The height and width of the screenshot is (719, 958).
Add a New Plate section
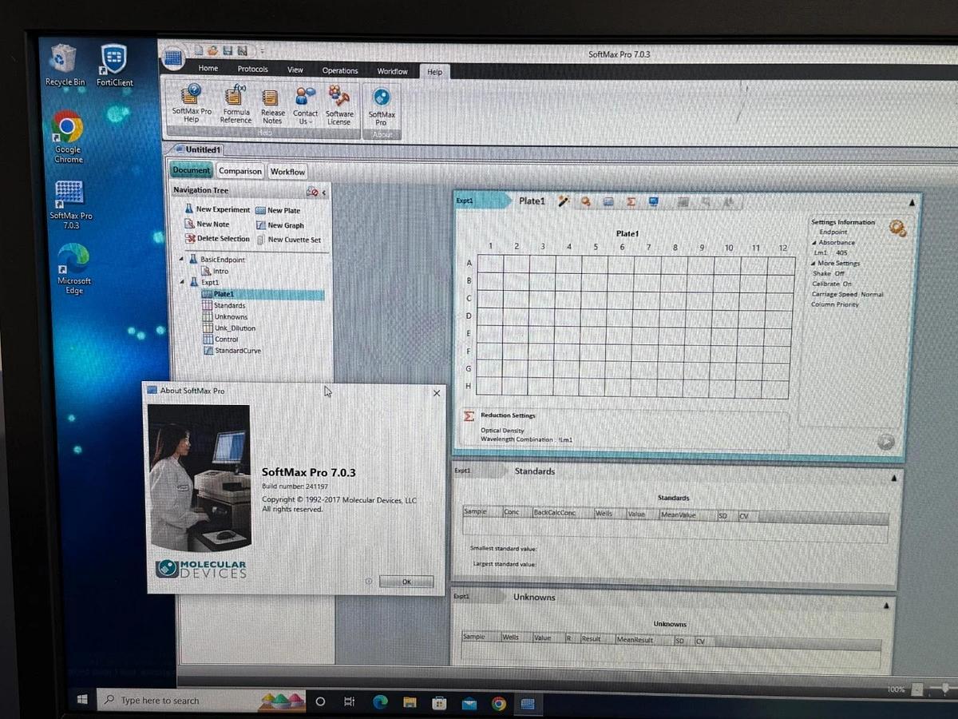278,210
